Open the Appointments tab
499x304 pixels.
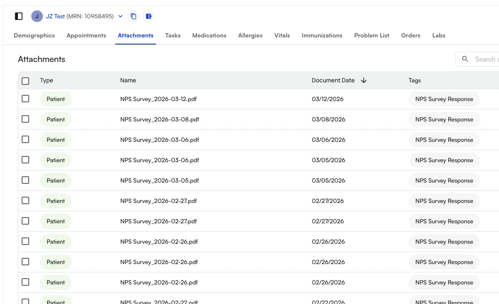click(86, 35)
